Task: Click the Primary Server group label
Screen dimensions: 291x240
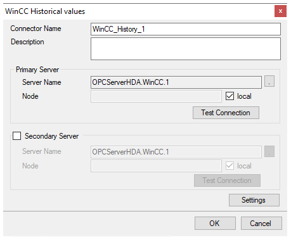Action: pos(37,70)
